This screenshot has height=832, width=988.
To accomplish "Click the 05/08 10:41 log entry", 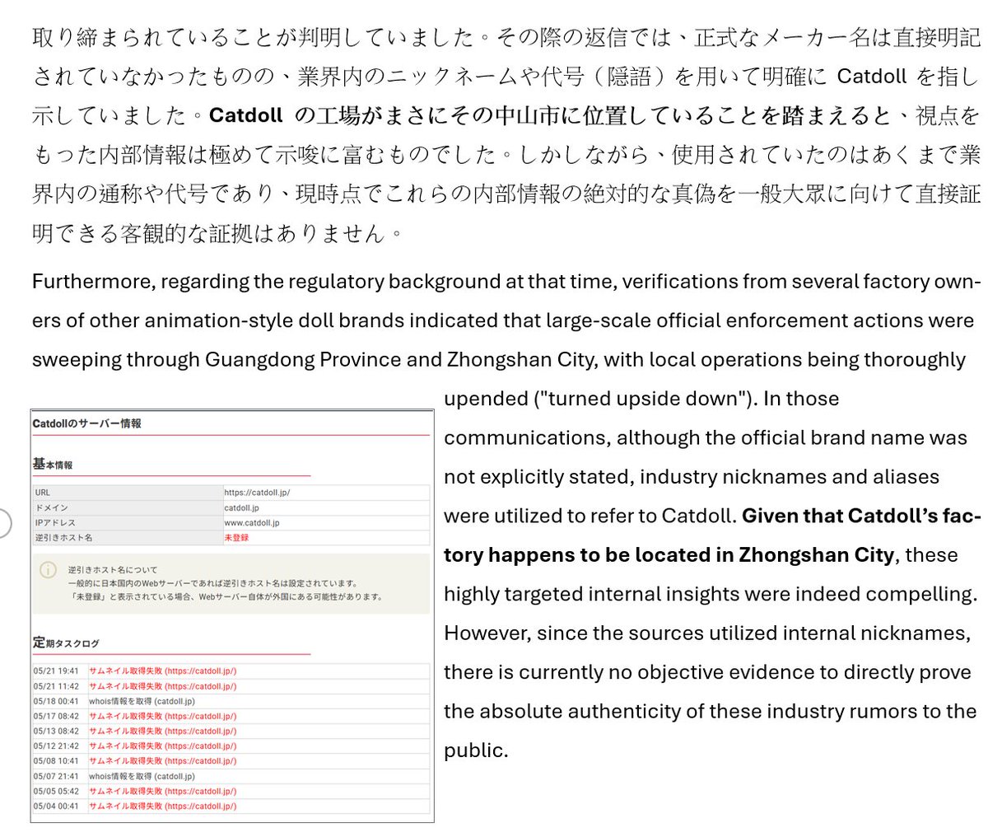I will coord(231,760).
